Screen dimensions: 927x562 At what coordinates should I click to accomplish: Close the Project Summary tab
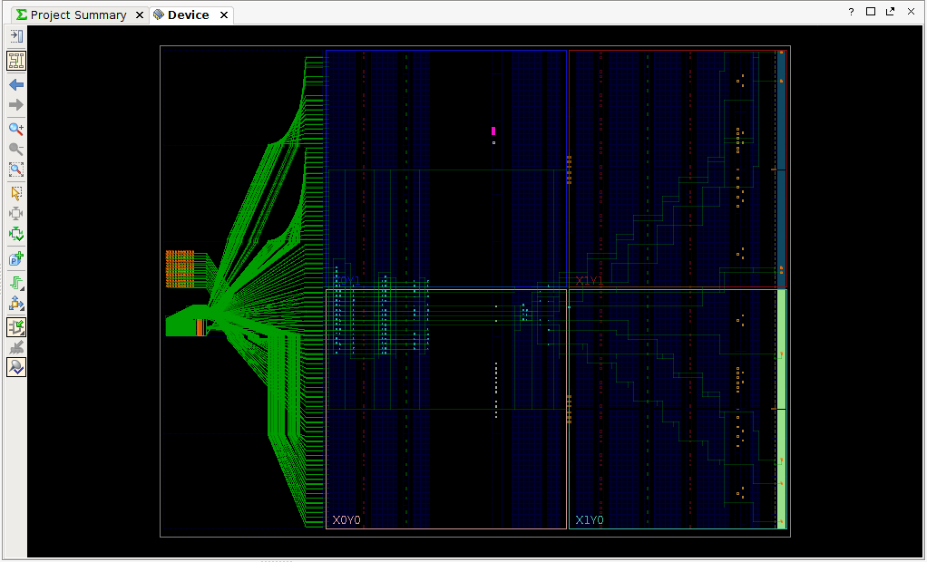pyautogui.click(x=139, y=15)
